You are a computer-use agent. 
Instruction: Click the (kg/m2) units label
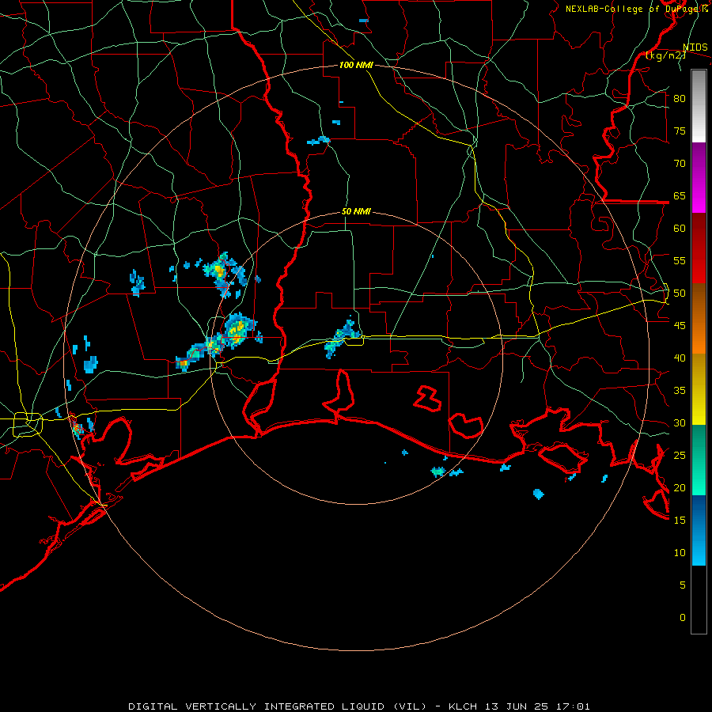665,55
